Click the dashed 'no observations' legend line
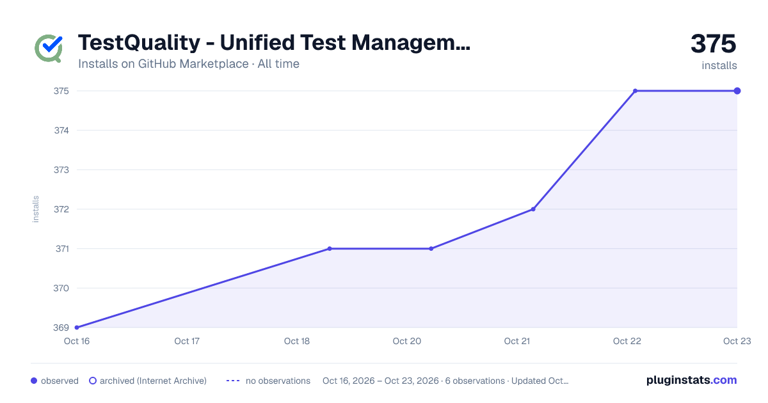 233,381
